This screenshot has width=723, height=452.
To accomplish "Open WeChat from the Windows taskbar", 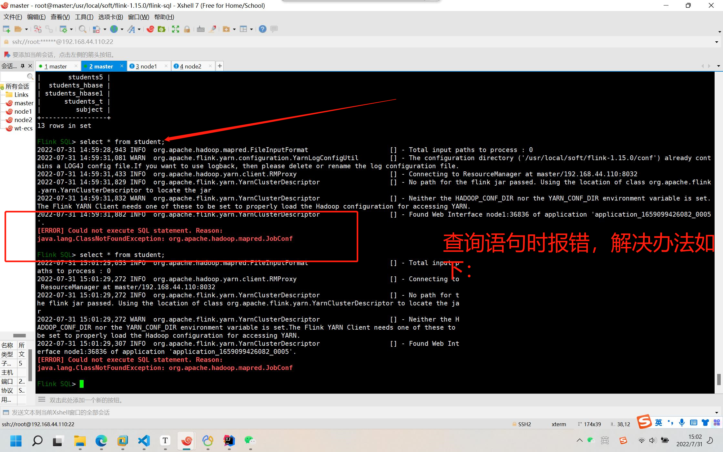I will point(250,441).
